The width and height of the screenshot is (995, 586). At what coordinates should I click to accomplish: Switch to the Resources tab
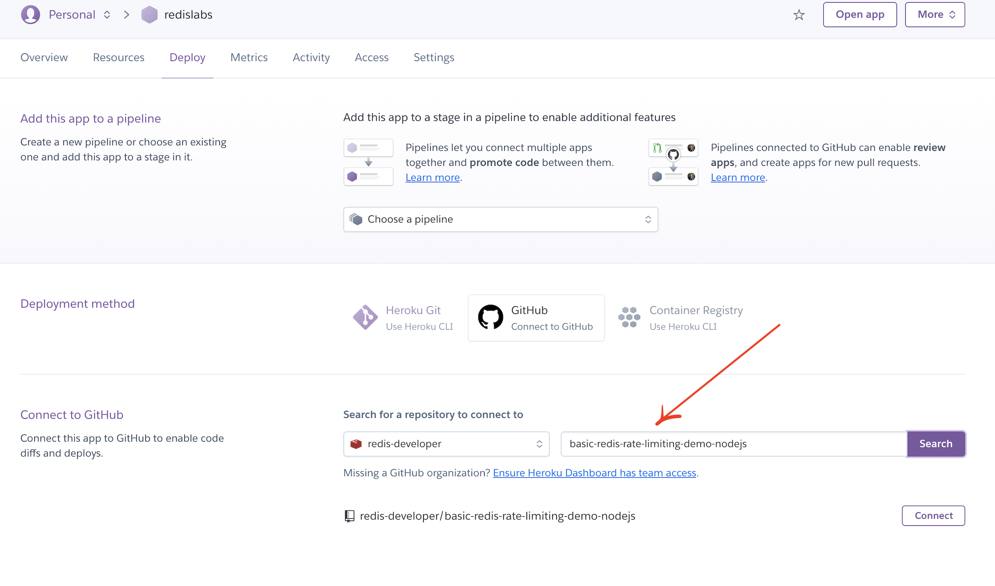tap(119, 57)
